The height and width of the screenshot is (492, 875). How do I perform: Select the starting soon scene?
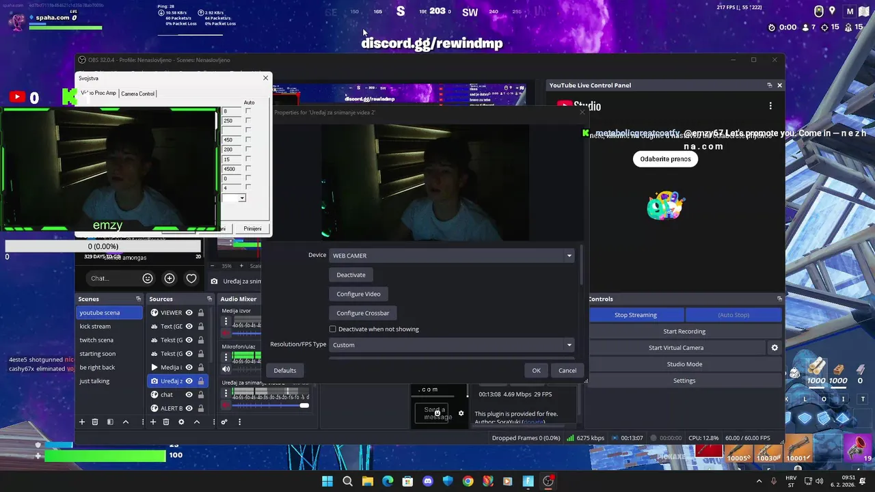(x=109, y=354)
